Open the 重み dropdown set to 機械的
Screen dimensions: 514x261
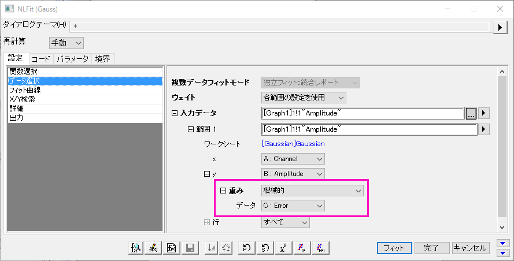pos(312,191)
